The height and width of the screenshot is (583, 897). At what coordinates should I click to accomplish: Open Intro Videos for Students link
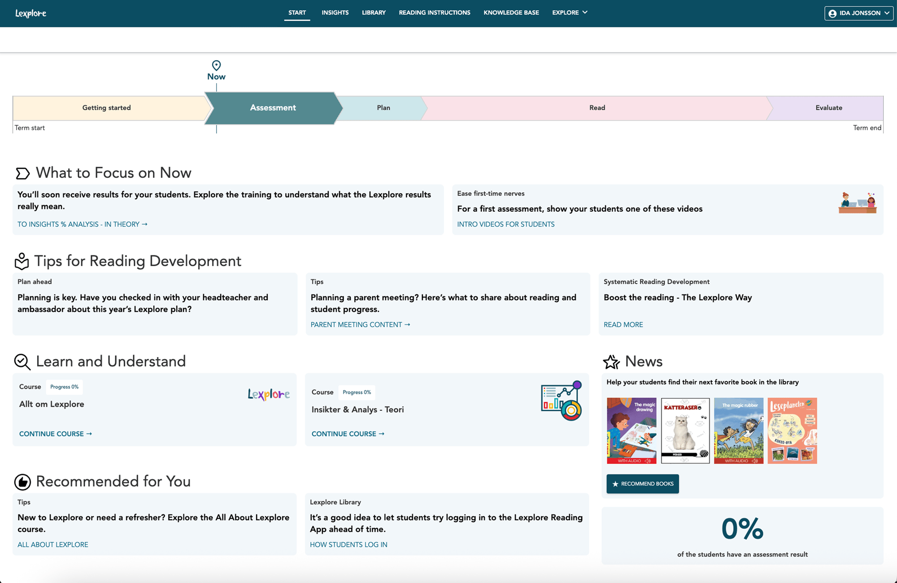(506, 224)
